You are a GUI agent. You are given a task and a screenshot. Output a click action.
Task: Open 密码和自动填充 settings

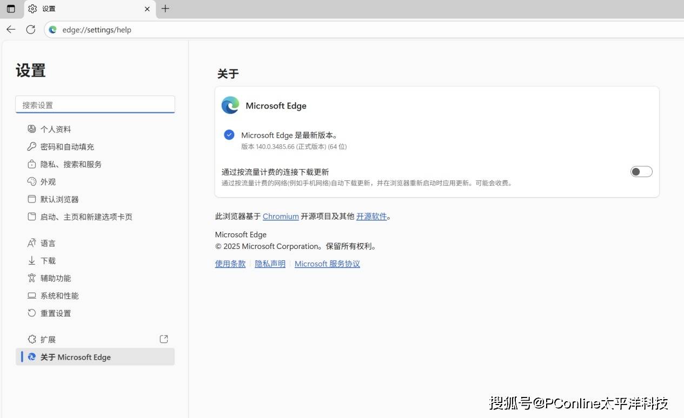pos(67,147)
